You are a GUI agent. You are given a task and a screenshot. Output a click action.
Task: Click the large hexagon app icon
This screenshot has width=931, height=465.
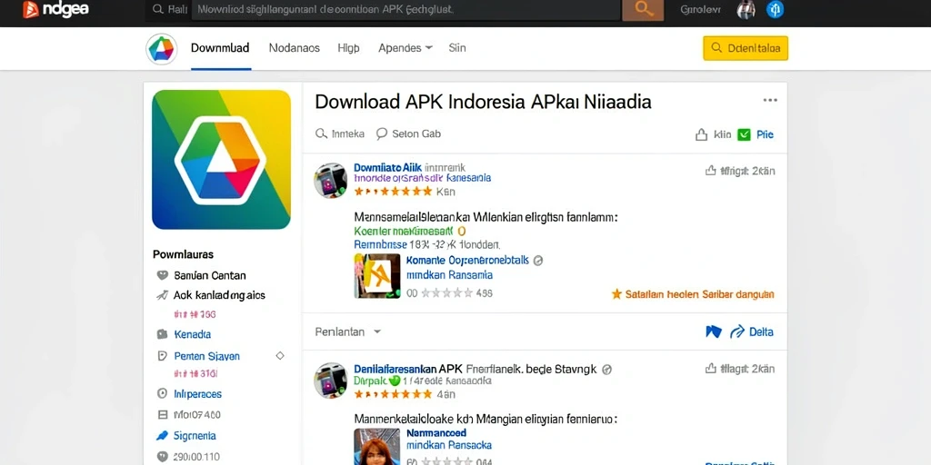221,160
